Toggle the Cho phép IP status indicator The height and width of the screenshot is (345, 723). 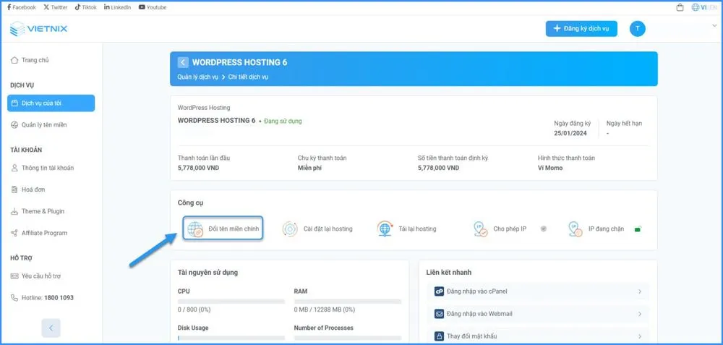click(544, 229)
